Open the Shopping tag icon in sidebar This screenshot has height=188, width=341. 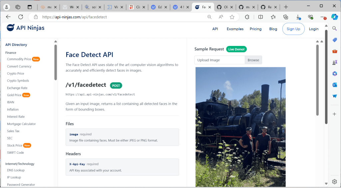[335, 40]
